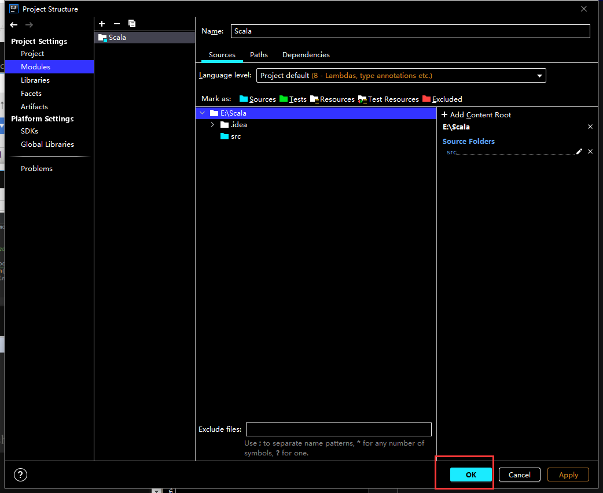Screen dimensions: 603x493
Task: Click the module Name input field
Action: [x=410, y=31]
